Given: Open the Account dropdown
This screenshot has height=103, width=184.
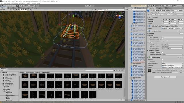Looking at the screenshot, I should [x=160, y=5].
